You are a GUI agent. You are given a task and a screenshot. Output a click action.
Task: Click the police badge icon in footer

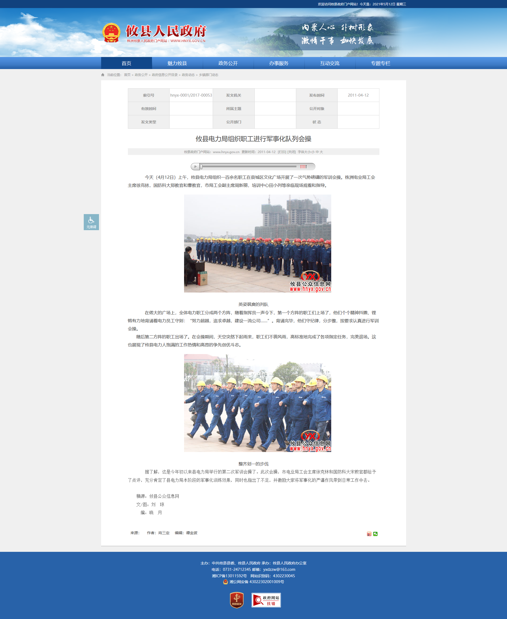(x=225, y=582)
